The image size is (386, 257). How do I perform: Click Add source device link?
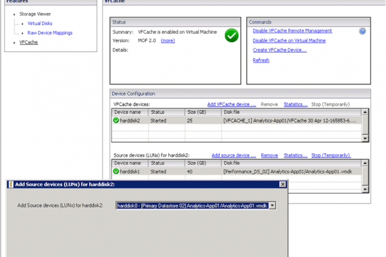coord(234,155)
